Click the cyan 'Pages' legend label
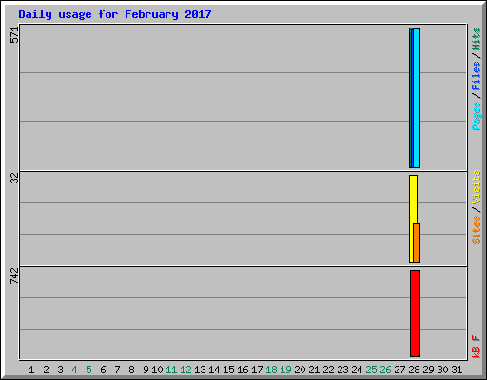The height and width of the screenshot is (380, 487). point(476,116)
